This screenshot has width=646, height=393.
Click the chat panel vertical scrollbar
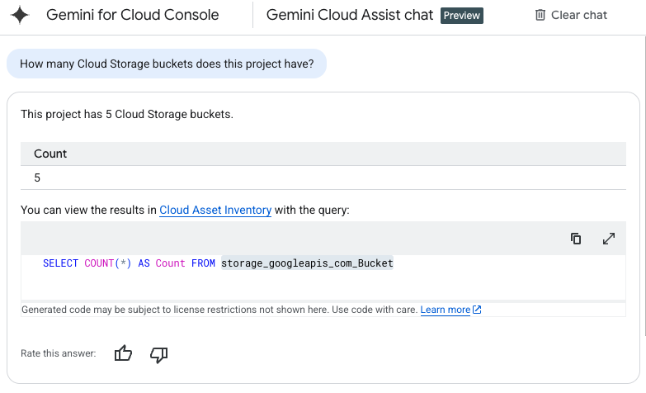(x=644, y=186)
